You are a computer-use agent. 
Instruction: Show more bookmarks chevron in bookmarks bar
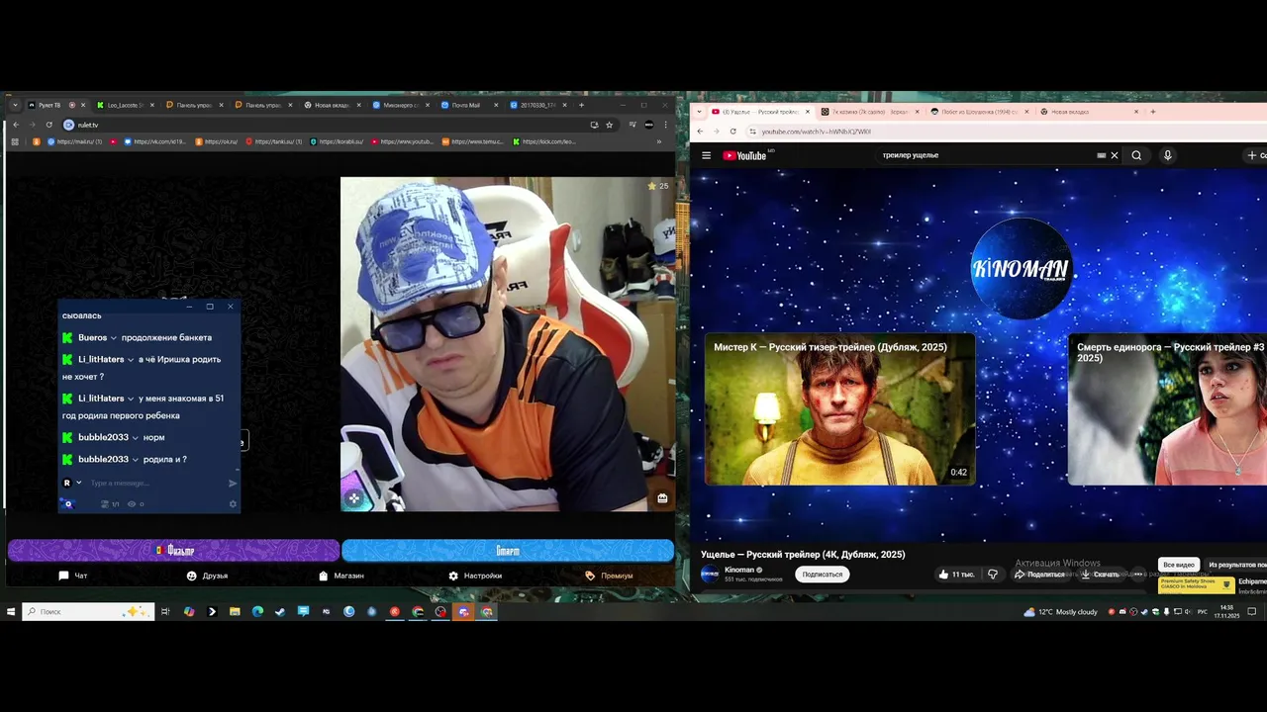point(659,141)
